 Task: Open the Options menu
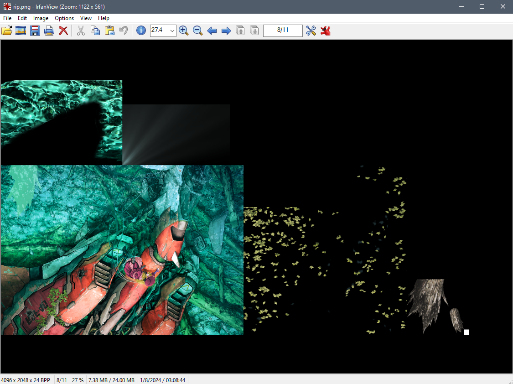tap(64, 18)
